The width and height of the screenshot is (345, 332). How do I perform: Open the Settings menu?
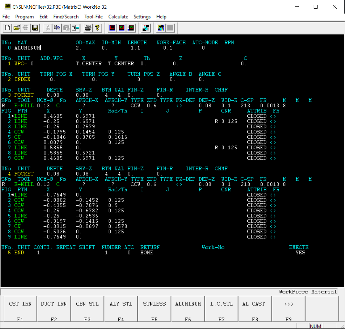pos(142,17)
